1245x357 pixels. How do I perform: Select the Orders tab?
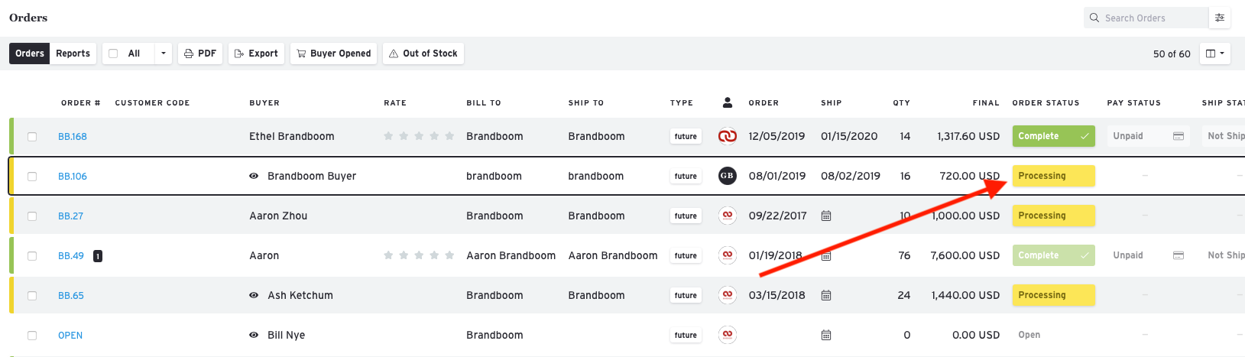tap(30, 54)
